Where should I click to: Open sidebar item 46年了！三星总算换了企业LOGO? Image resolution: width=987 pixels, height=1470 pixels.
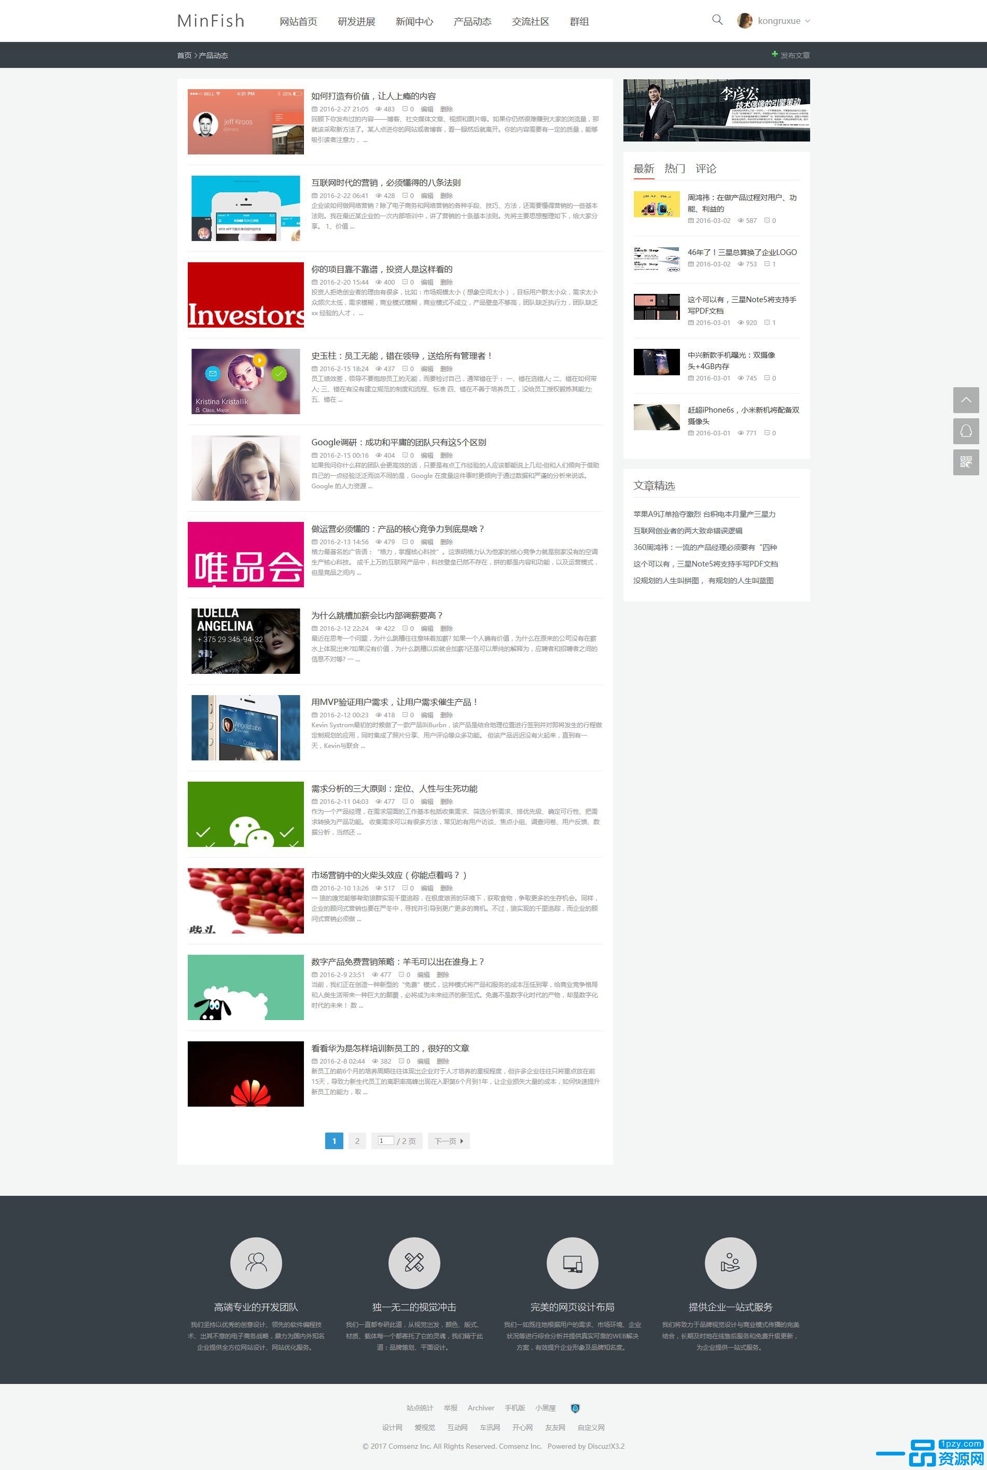pyautogui.click(x=742, y=252)
